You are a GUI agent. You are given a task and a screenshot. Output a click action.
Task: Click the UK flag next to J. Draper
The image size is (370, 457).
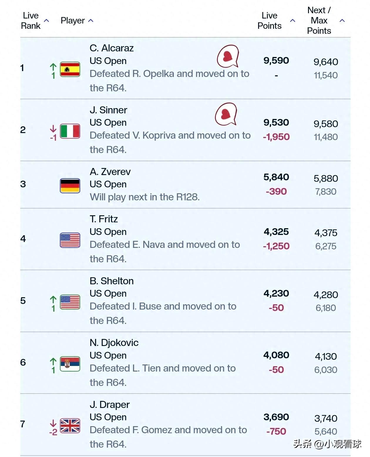click(70, 426)
